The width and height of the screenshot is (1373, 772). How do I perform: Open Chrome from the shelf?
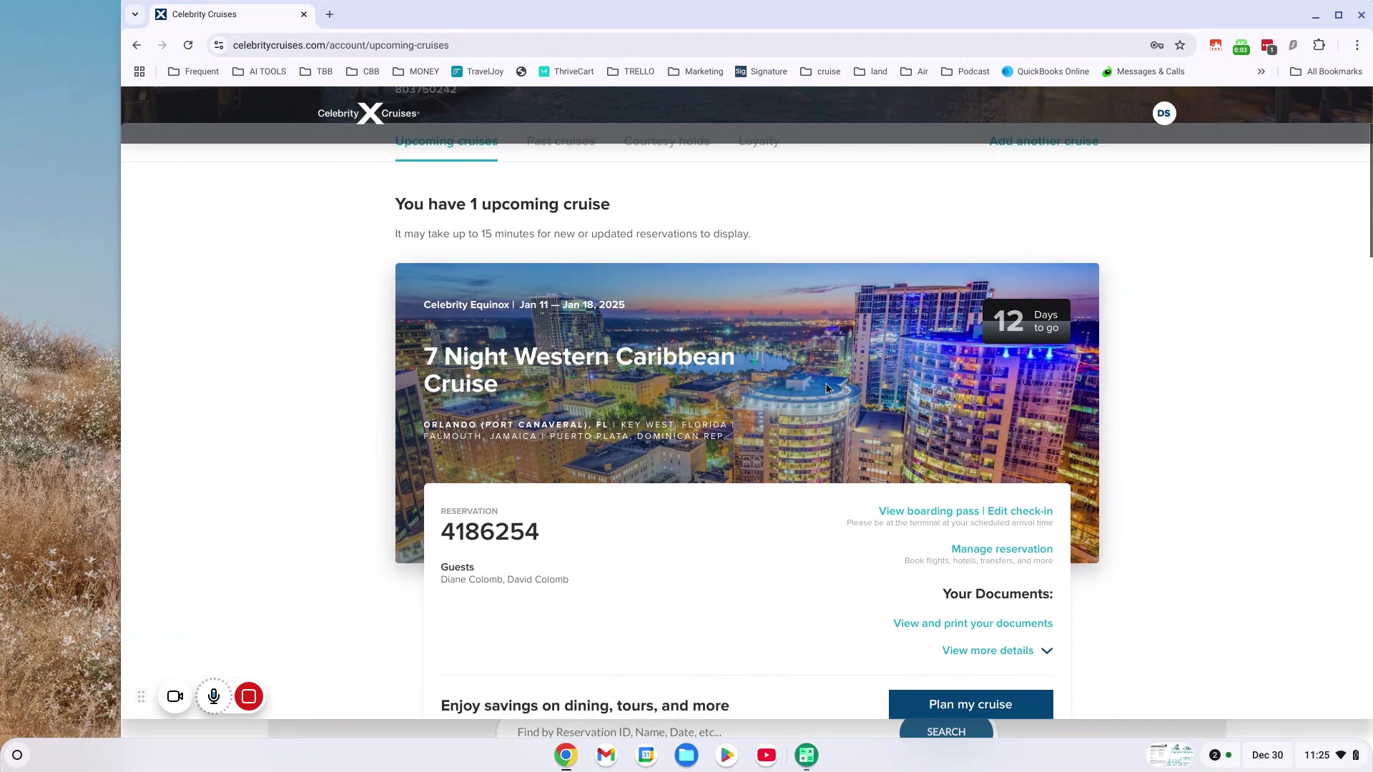566,755
